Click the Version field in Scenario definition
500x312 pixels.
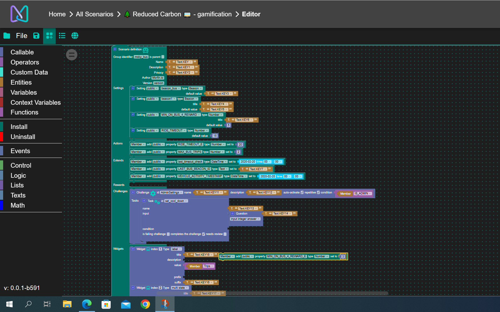click(x=158, y=83)
